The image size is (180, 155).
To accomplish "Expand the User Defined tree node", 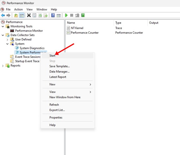I will 7,39.
